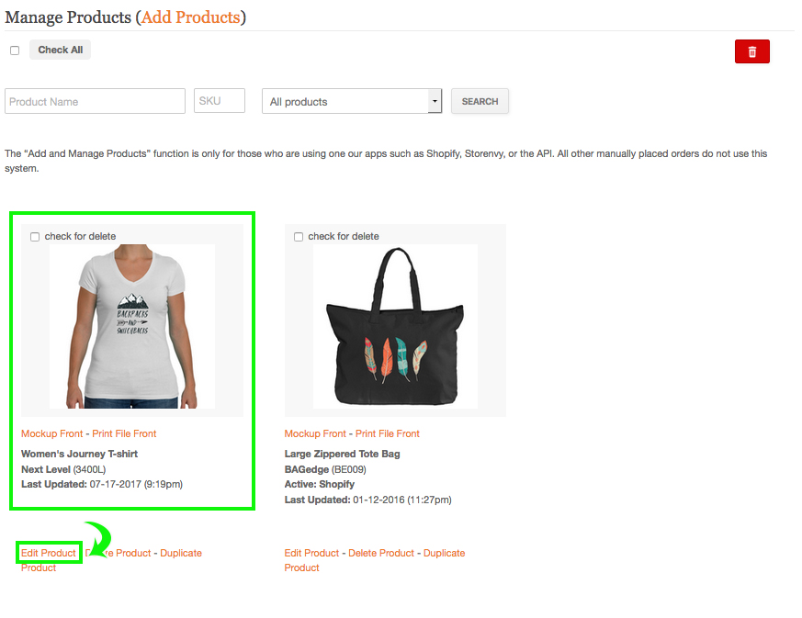This screenshot has height=618, width=802.
Task: Open Large Zippered Tote Bag image
Action: (395, 326)
